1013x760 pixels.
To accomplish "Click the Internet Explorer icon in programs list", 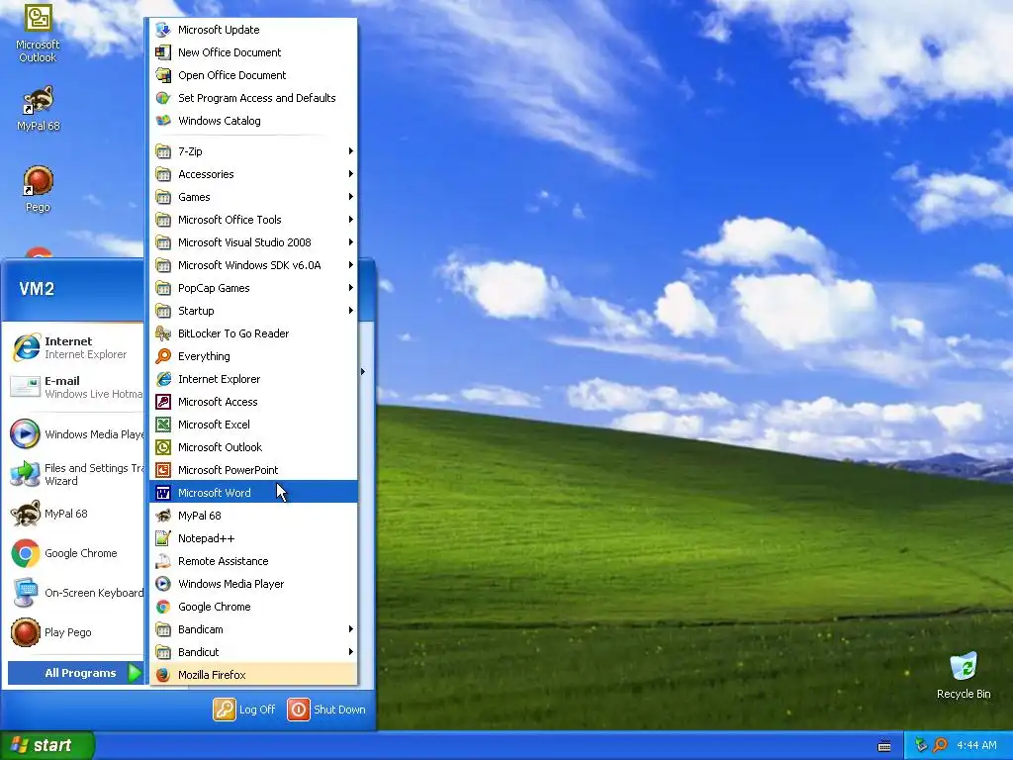I will pyautogui.click(x=163, y=379).
